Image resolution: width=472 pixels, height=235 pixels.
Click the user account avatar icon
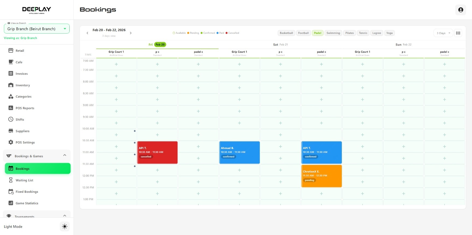(x=461, y=10)
